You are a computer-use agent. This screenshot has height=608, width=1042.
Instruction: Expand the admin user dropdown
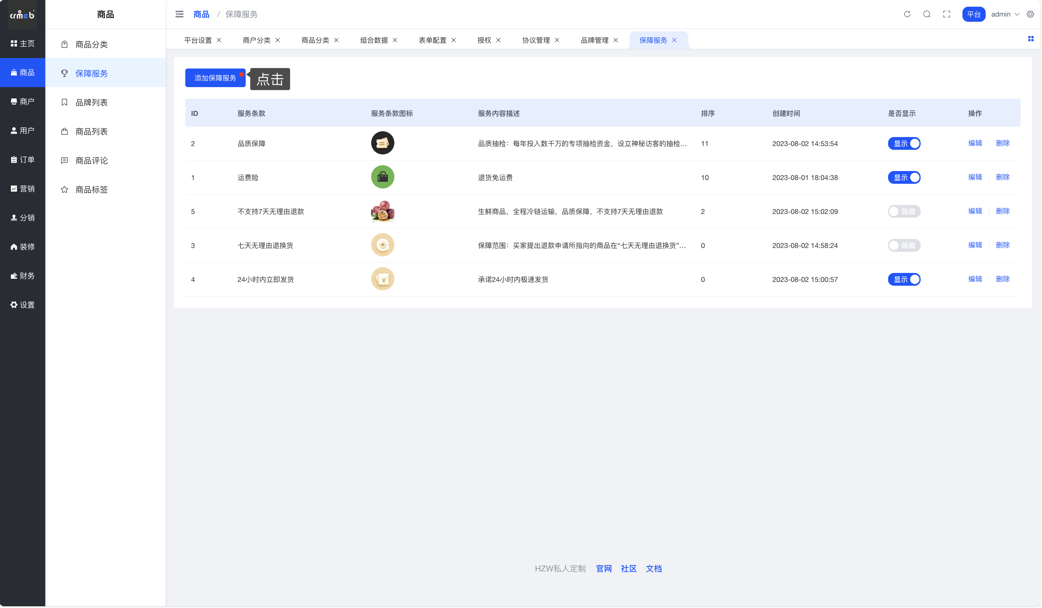[1005, 15]
